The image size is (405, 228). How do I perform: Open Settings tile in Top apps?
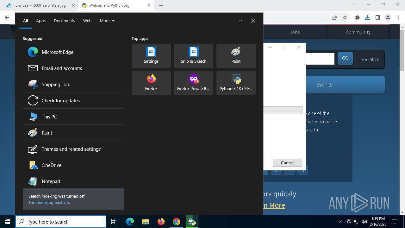tap(151, 56)
